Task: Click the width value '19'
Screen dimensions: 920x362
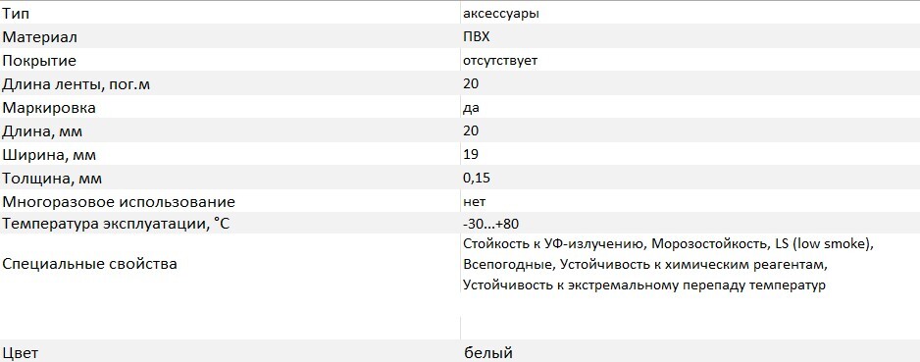Action: pyautogui.click(x=471, y=154)
